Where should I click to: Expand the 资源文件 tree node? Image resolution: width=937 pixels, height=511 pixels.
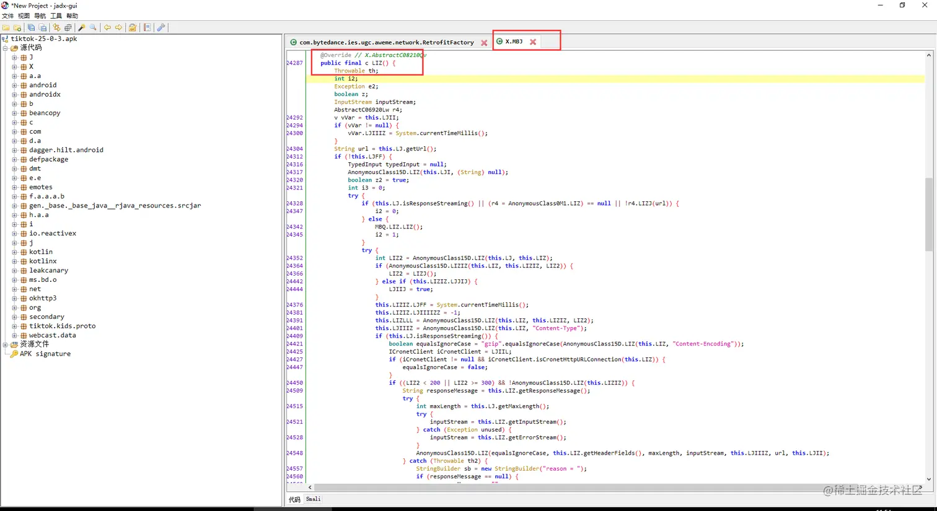click(6, 344)
